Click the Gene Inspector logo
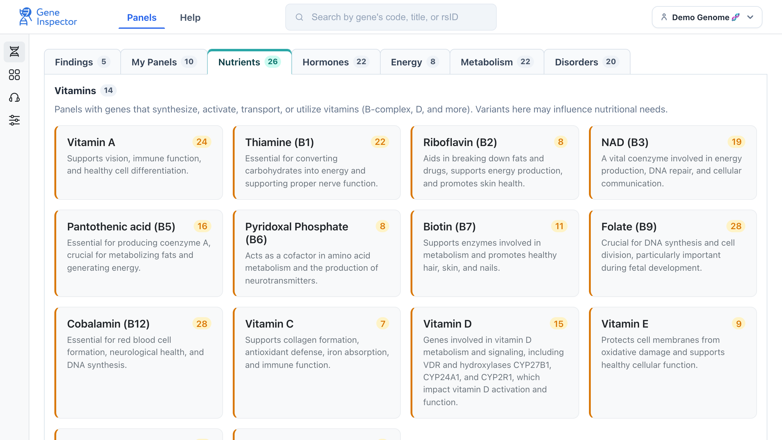Screen dimensions: 782x440 (48, 17)
